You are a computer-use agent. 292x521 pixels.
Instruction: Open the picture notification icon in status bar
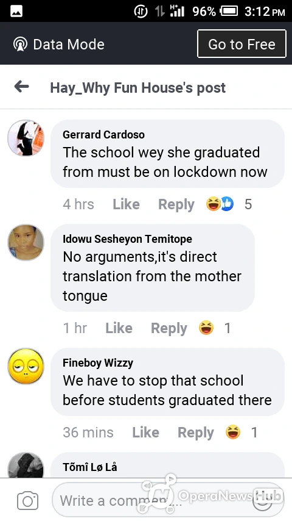point(16,12)
